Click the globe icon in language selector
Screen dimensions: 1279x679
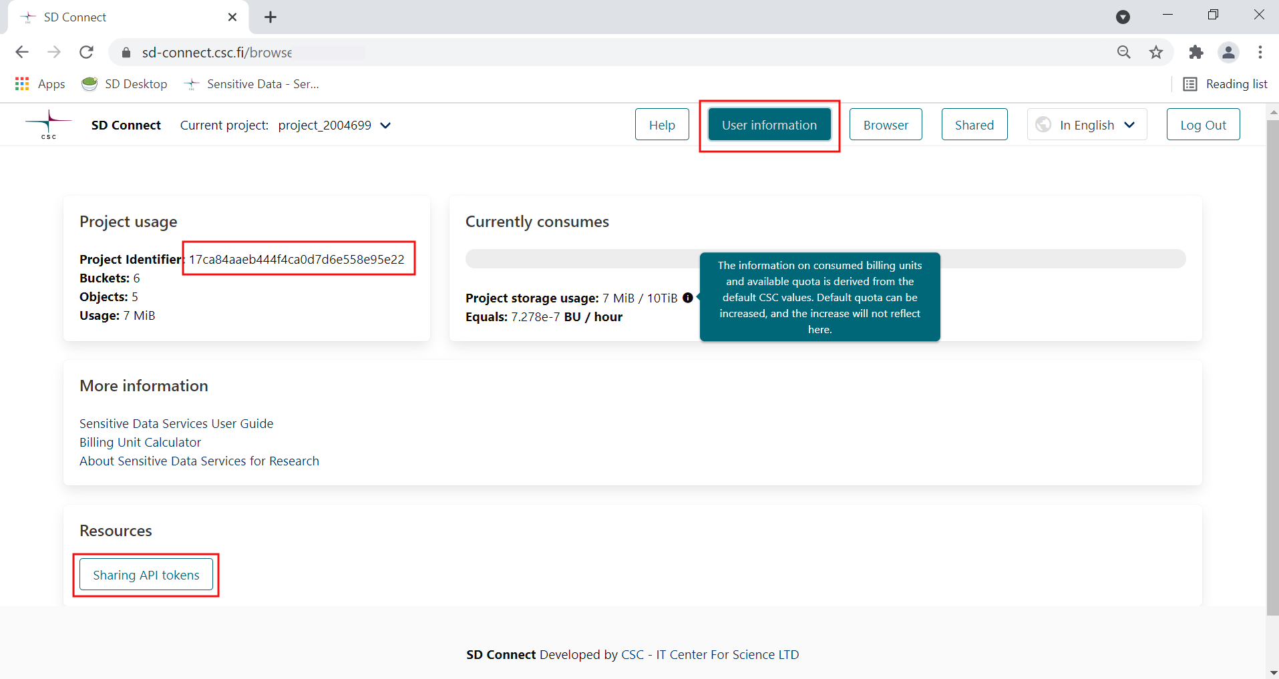1043,125
